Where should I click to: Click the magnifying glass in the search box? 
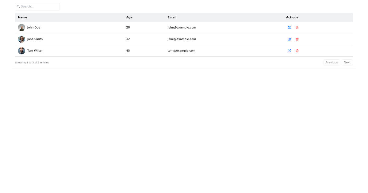[x=18, y=6]
